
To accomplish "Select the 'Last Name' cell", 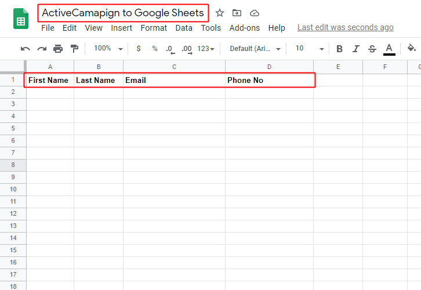I will (99, 80).
